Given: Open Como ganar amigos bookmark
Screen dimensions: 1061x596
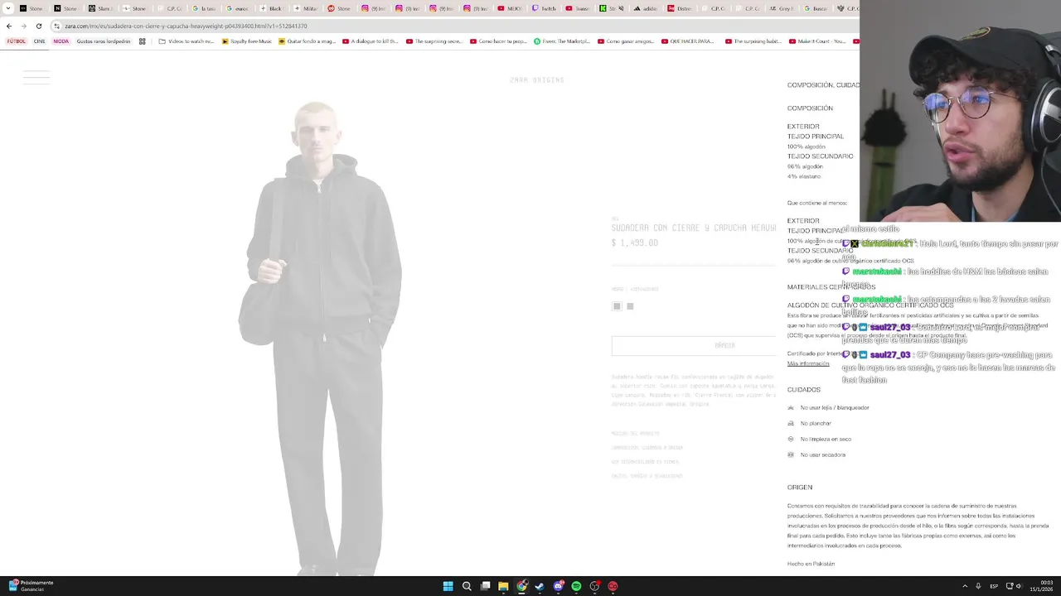Looking at the screenshot, I should [x=626, y=41].
